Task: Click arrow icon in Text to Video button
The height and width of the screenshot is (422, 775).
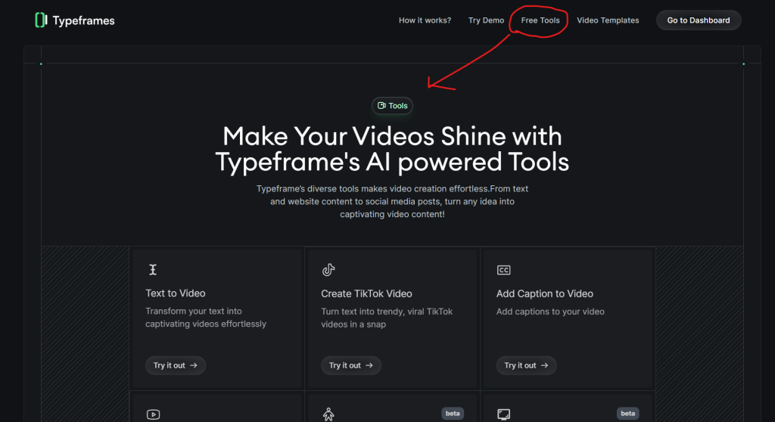Action: [x=193, y=365]
